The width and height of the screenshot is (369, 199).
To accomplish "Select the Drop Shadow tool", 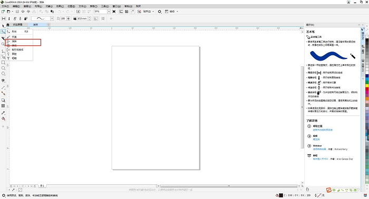I will [3, 100].
